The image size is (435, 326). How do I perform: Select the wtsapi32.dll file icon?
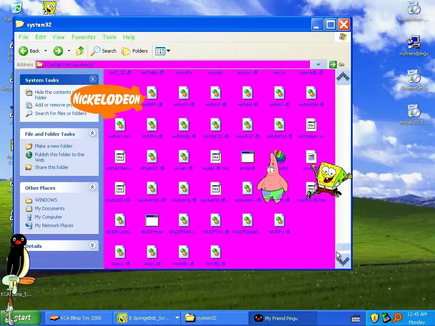[x=152, y=157]
